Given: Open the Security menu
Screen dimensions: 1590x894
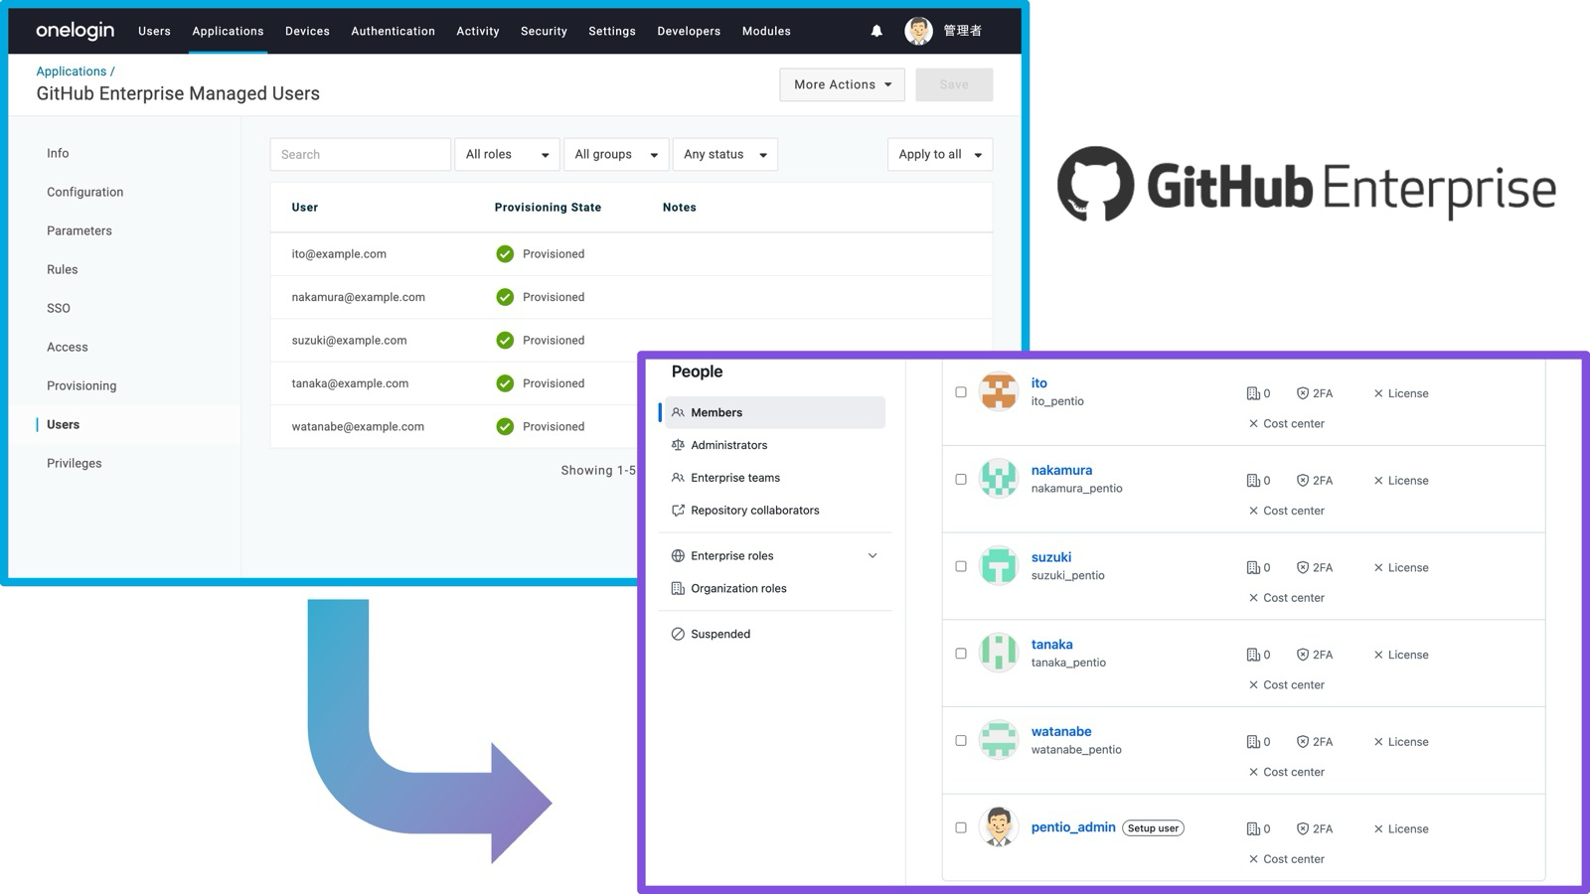Looking at the screenshot, I should [x=544, y=31].
